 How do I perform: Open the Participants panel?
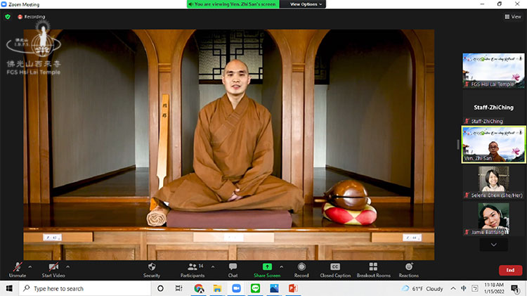click(x=193, y=270)
